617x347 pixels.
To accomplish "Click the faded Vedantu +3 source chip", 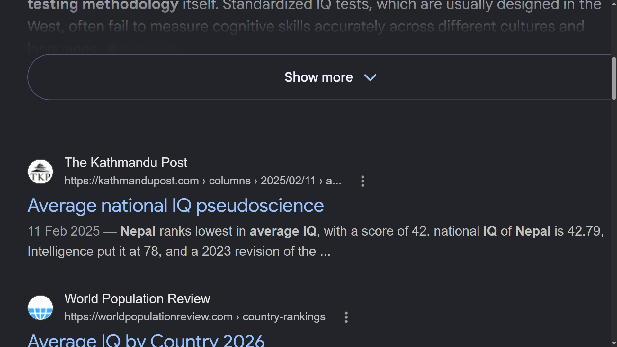I will tap(142, 49).
